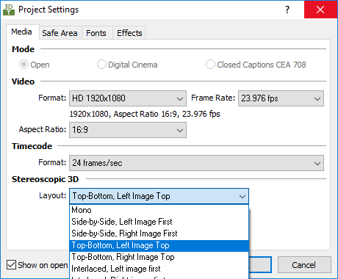Select Top-Bottom, Right Image Top option

(x=159, y=257)
